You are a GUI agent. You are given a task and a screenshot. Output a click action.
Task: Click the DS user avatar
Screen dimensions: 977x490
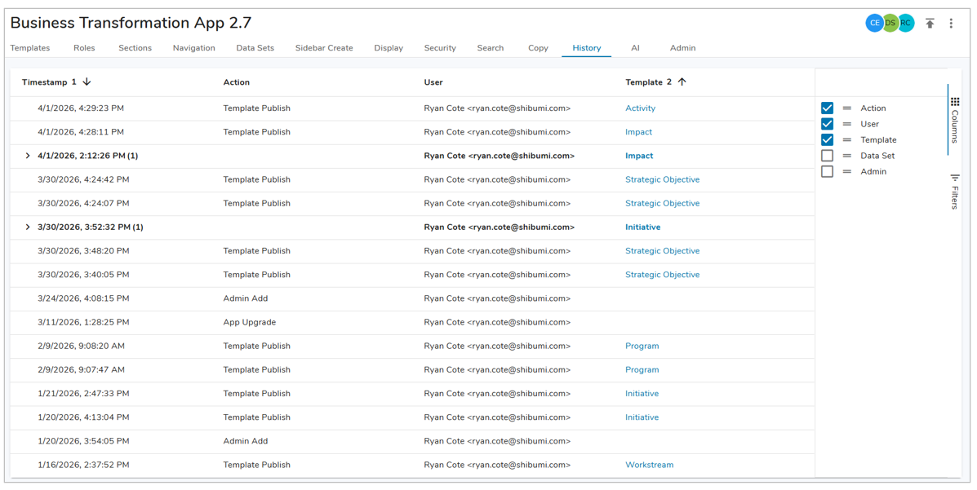pyautogui.click(x=890, y=24)
